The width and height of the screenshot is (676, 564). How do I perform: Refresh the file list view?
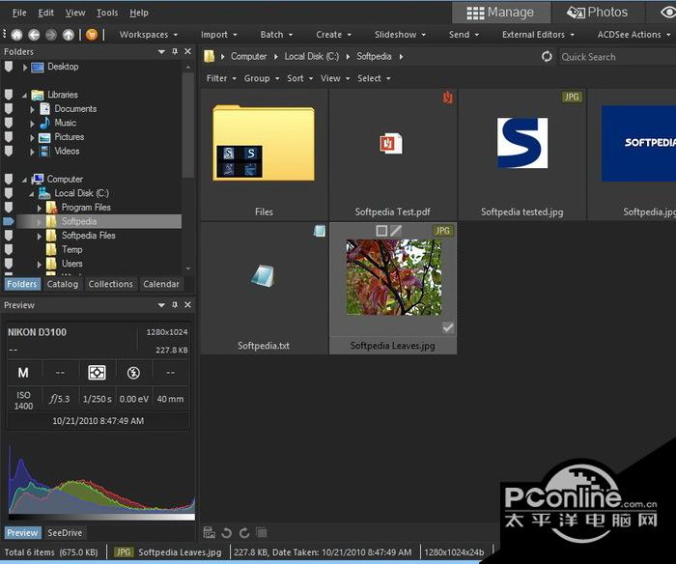[547, 56]
